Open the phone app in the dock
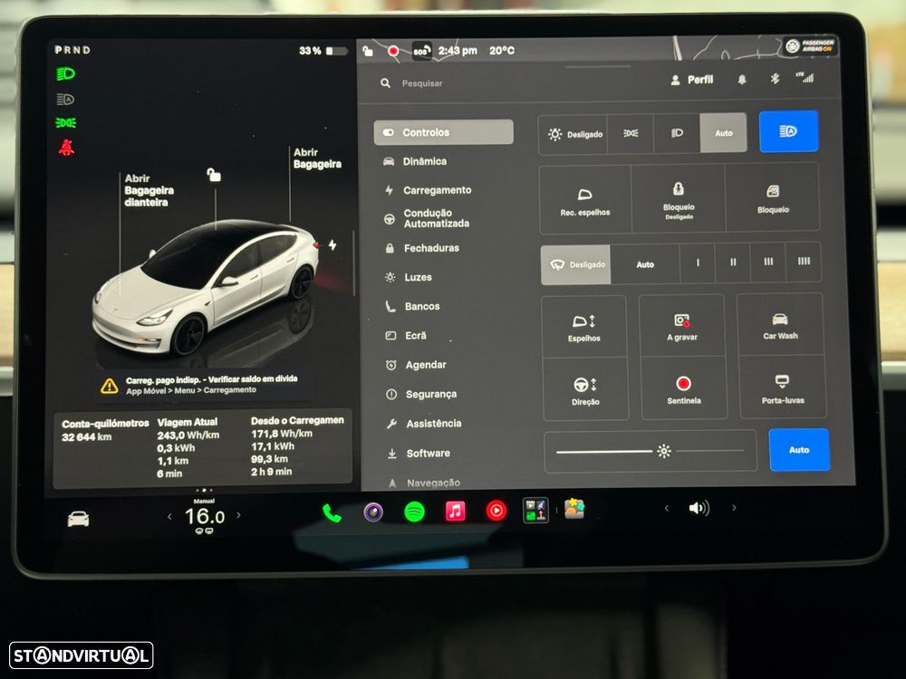The image size is (906, 679). 332,512
